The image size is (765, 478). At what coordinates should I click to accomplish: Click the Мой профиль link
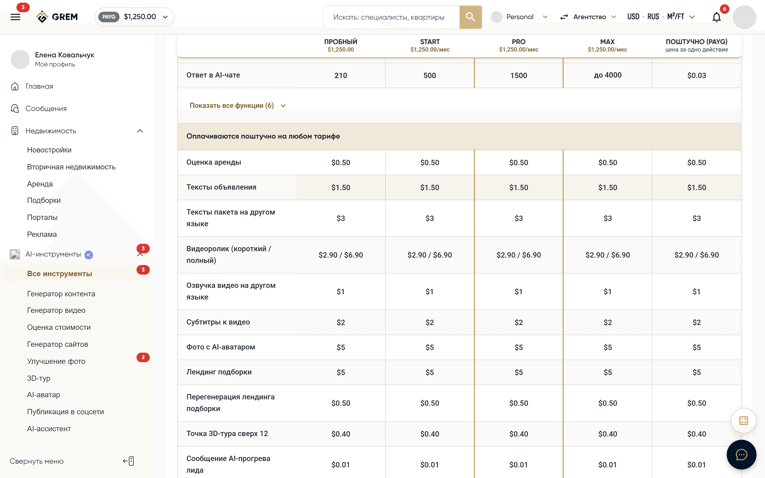pyautogui.click(x=55, y=65)
